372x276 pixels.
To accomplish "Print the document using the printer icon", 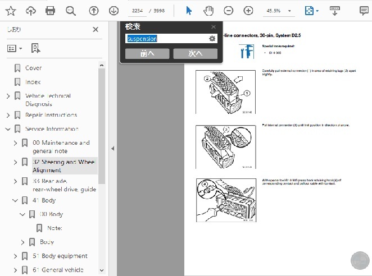I will coord(50,11).
